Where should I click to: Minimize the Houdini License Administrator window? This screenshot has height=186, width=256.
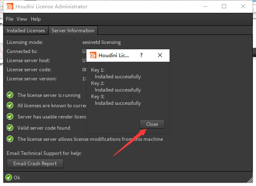(205, 7)
